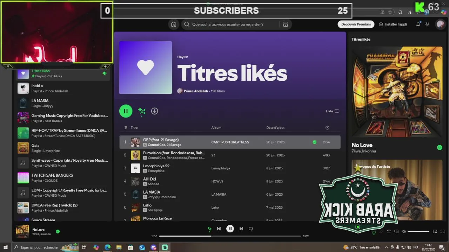Open Gaming Music Copyright Free playlist
Screen dimensions: 449x252
click(63, 118)
